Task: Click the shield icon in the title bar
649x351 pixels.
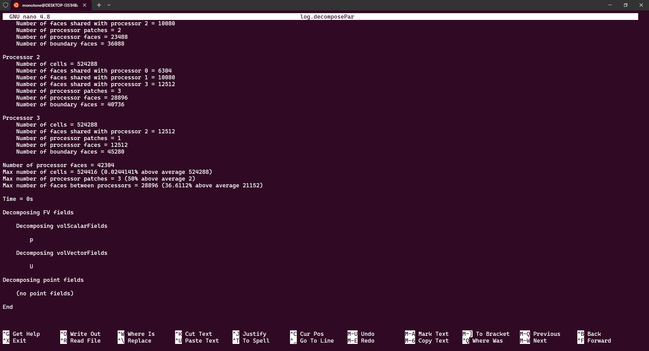Action: pos(5,5)
